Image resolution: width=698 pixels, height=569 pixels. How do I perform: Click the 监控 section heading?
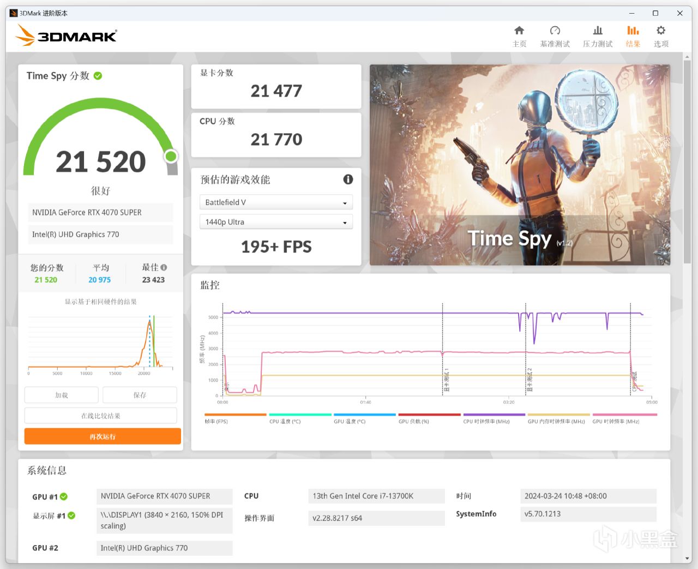(x=210, y=285)
